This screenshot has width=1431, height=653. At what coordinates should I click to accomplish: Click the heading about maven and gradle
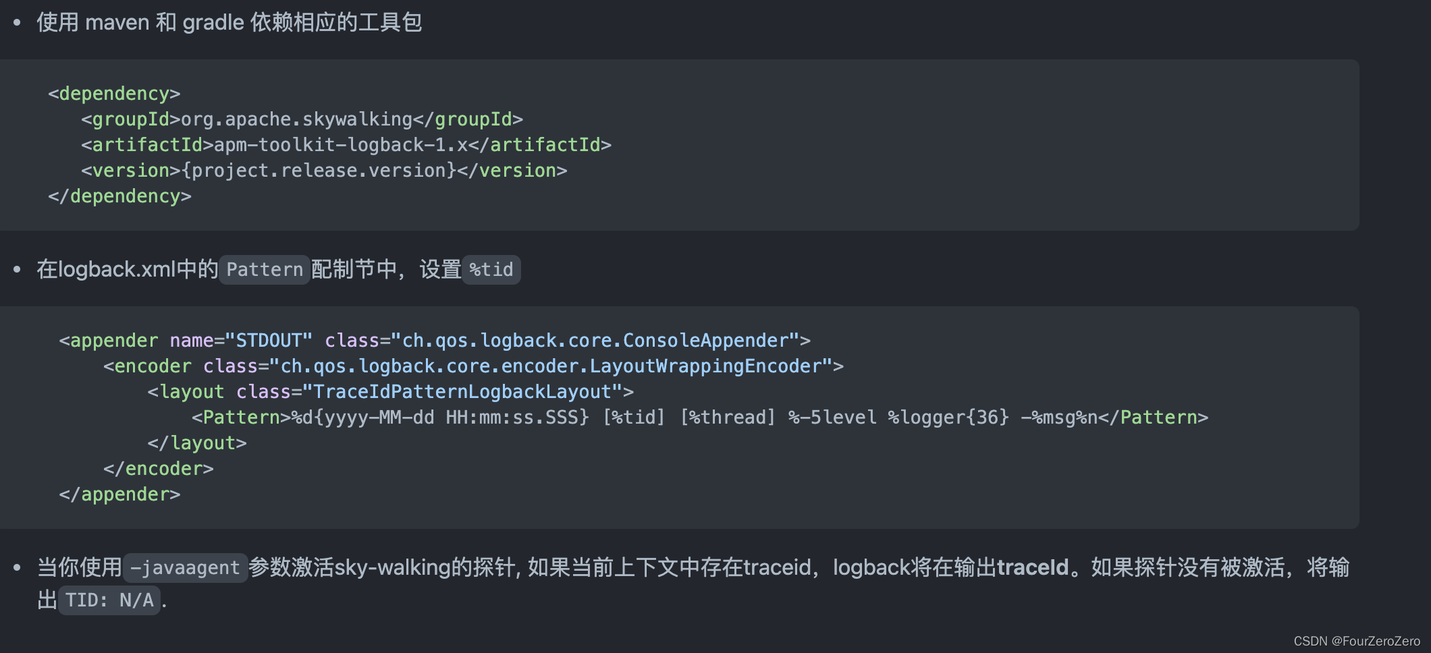pyautogui.click(x=229, y=22)
